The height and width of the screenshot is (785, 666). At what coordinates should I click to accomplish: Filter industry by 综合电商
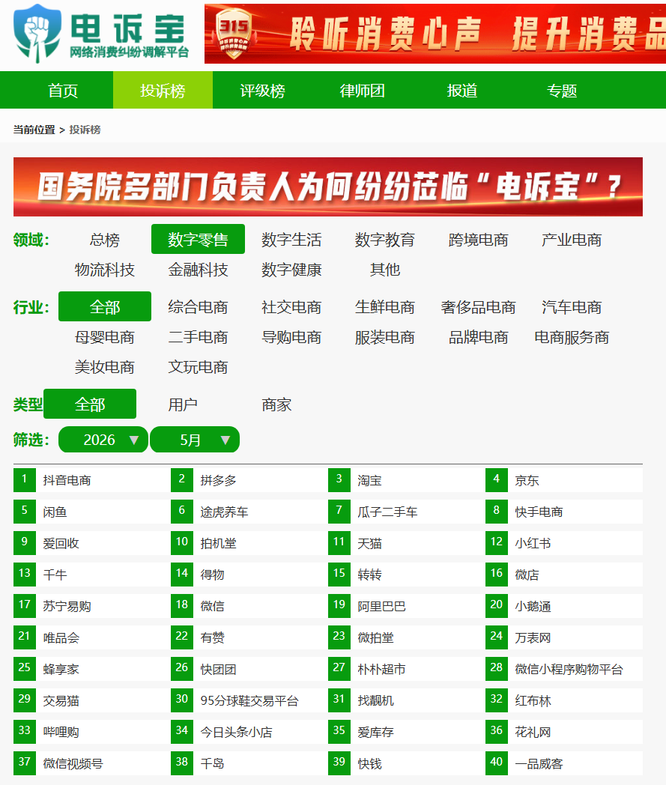coord(198,307)
